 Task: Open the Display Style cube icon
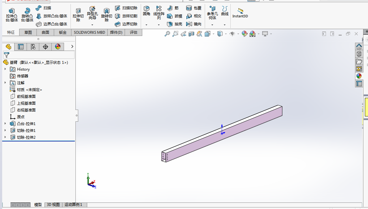click(220, 34)
